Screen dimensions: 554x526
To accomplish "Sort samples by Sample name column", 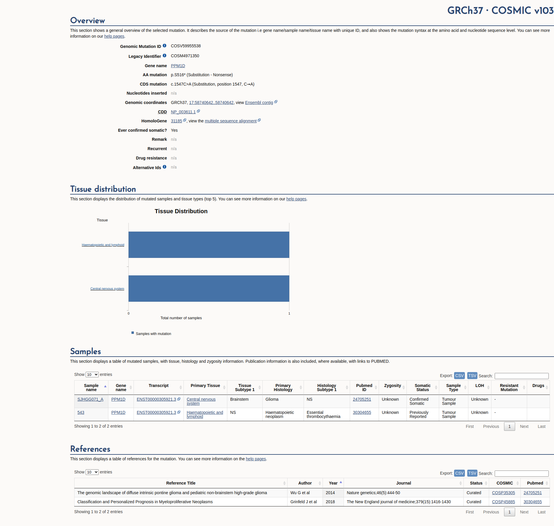I will 91,388.
